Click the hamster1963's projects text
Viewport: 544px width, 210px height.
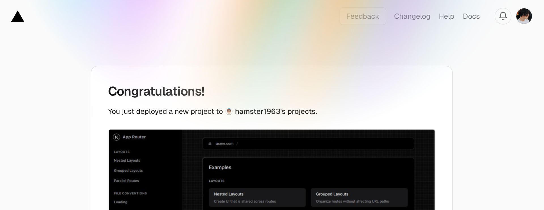coord(275,111)
